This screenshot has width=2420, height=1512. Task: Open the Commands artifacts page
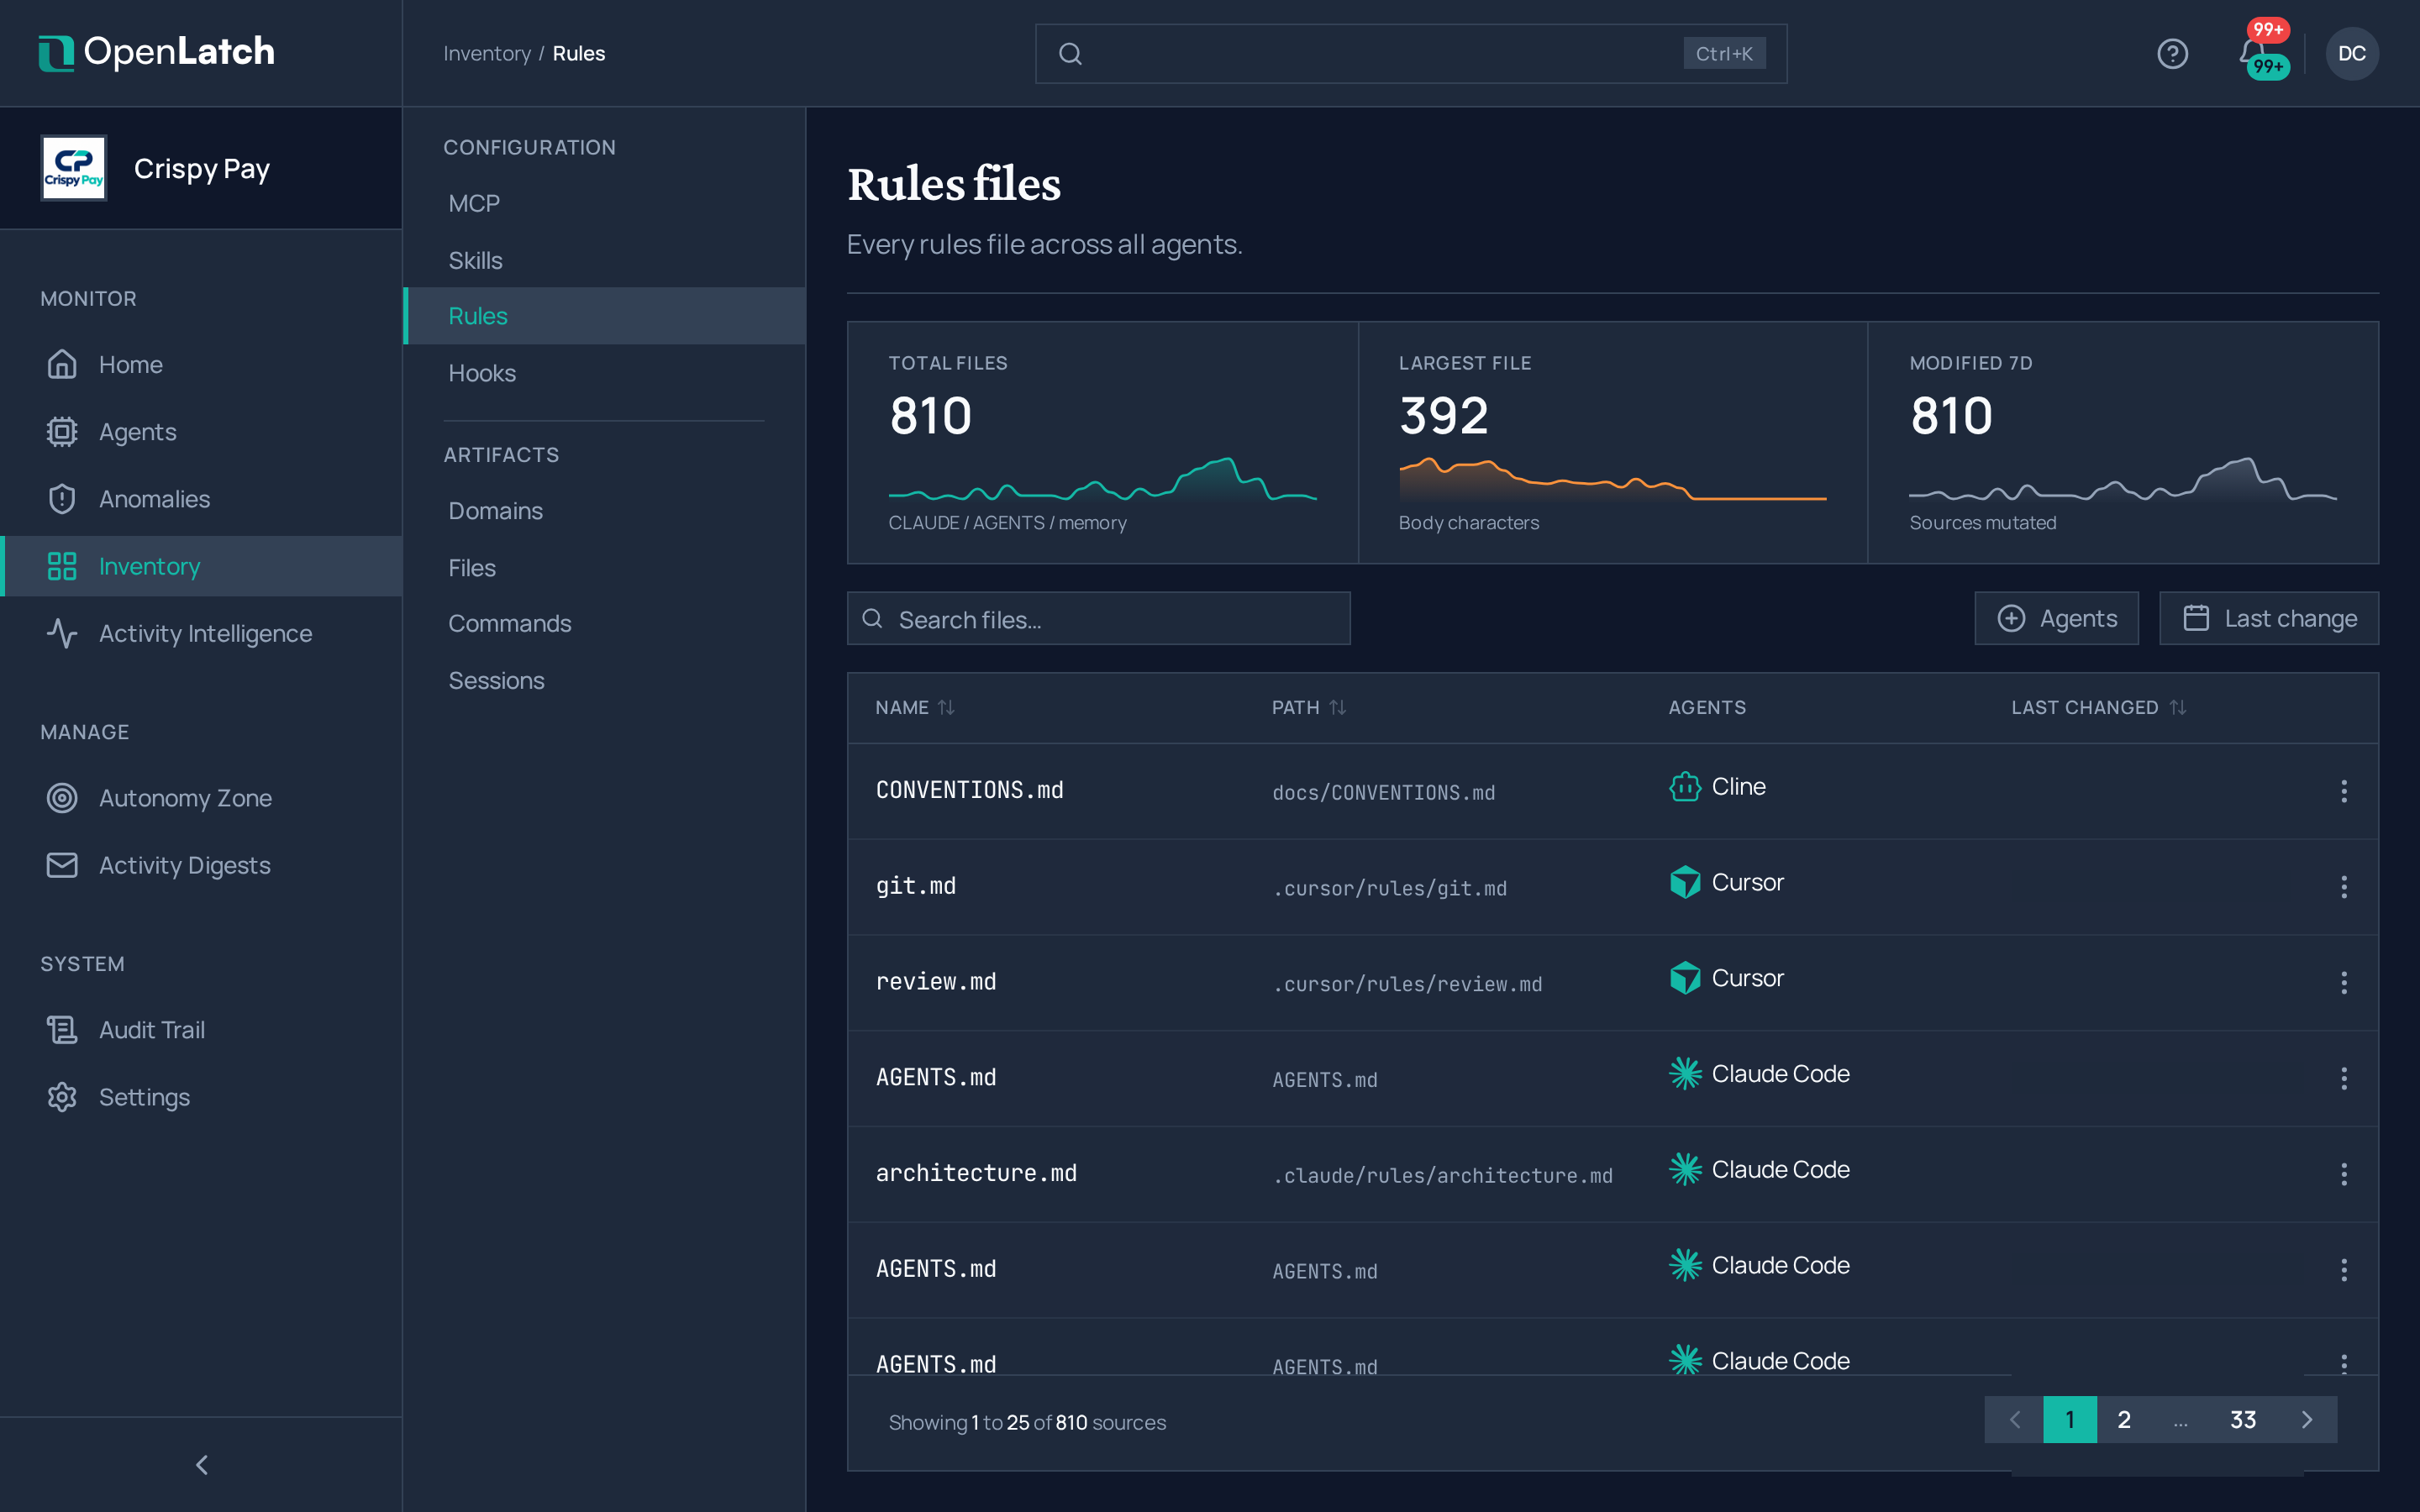click(x=604, y=623)
